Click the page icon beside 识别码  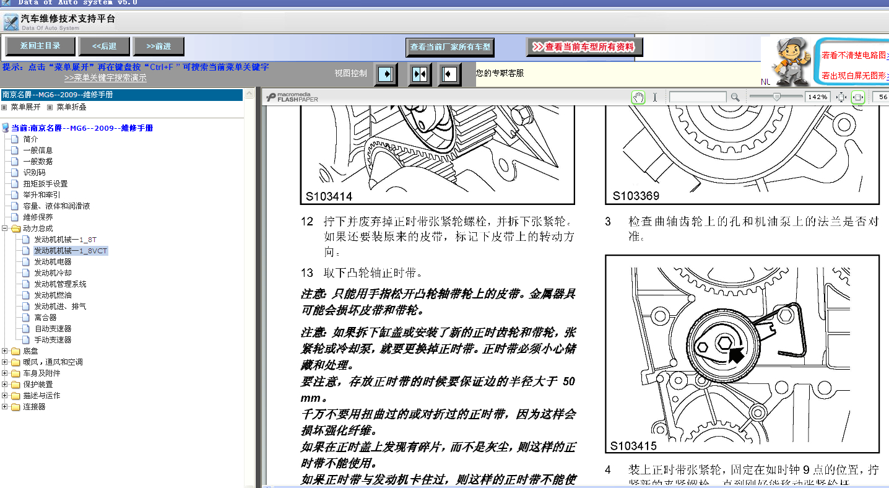click(x=16, y=173)
